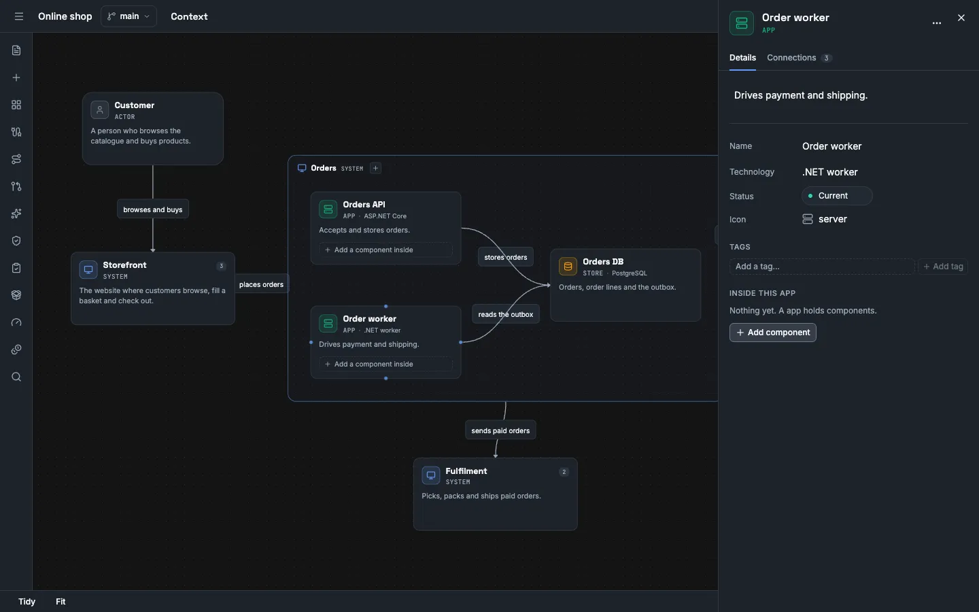Open the search icon in sidebar
Image resolution: width=979 pixels, height=612 pixels.
coord(16,377)
